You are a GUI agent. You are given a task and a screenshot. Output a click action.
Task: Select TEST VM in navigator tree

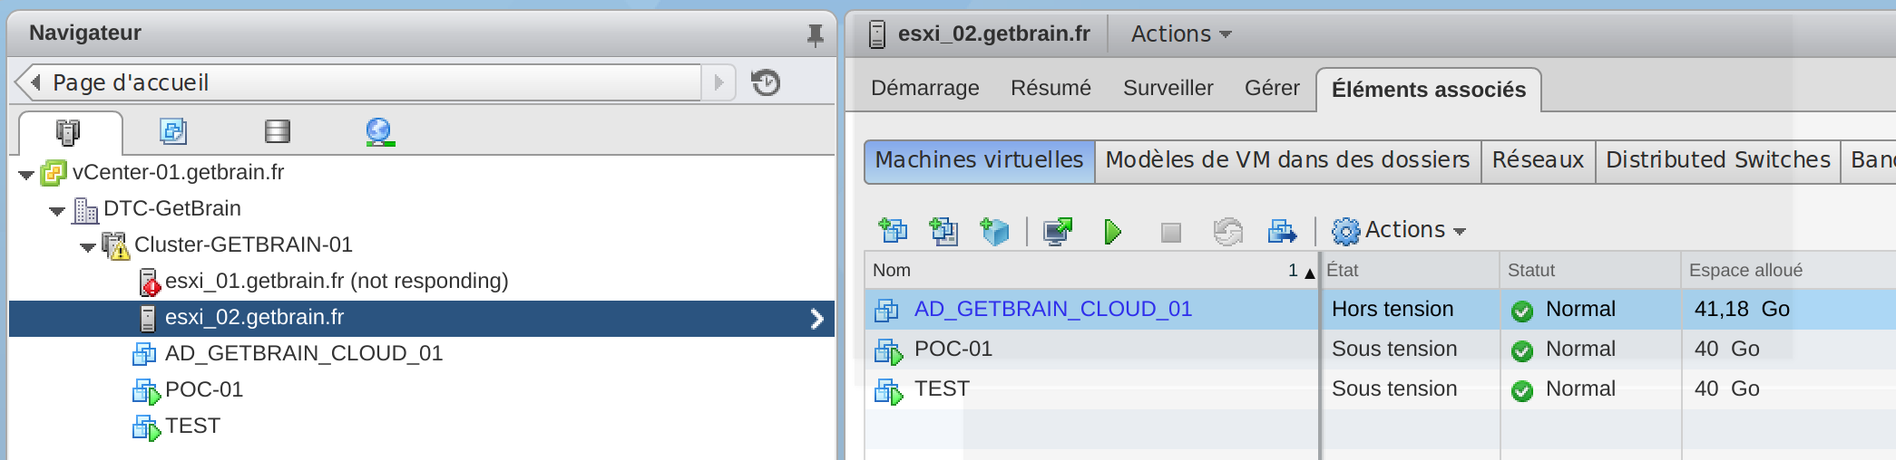(192, 426)
